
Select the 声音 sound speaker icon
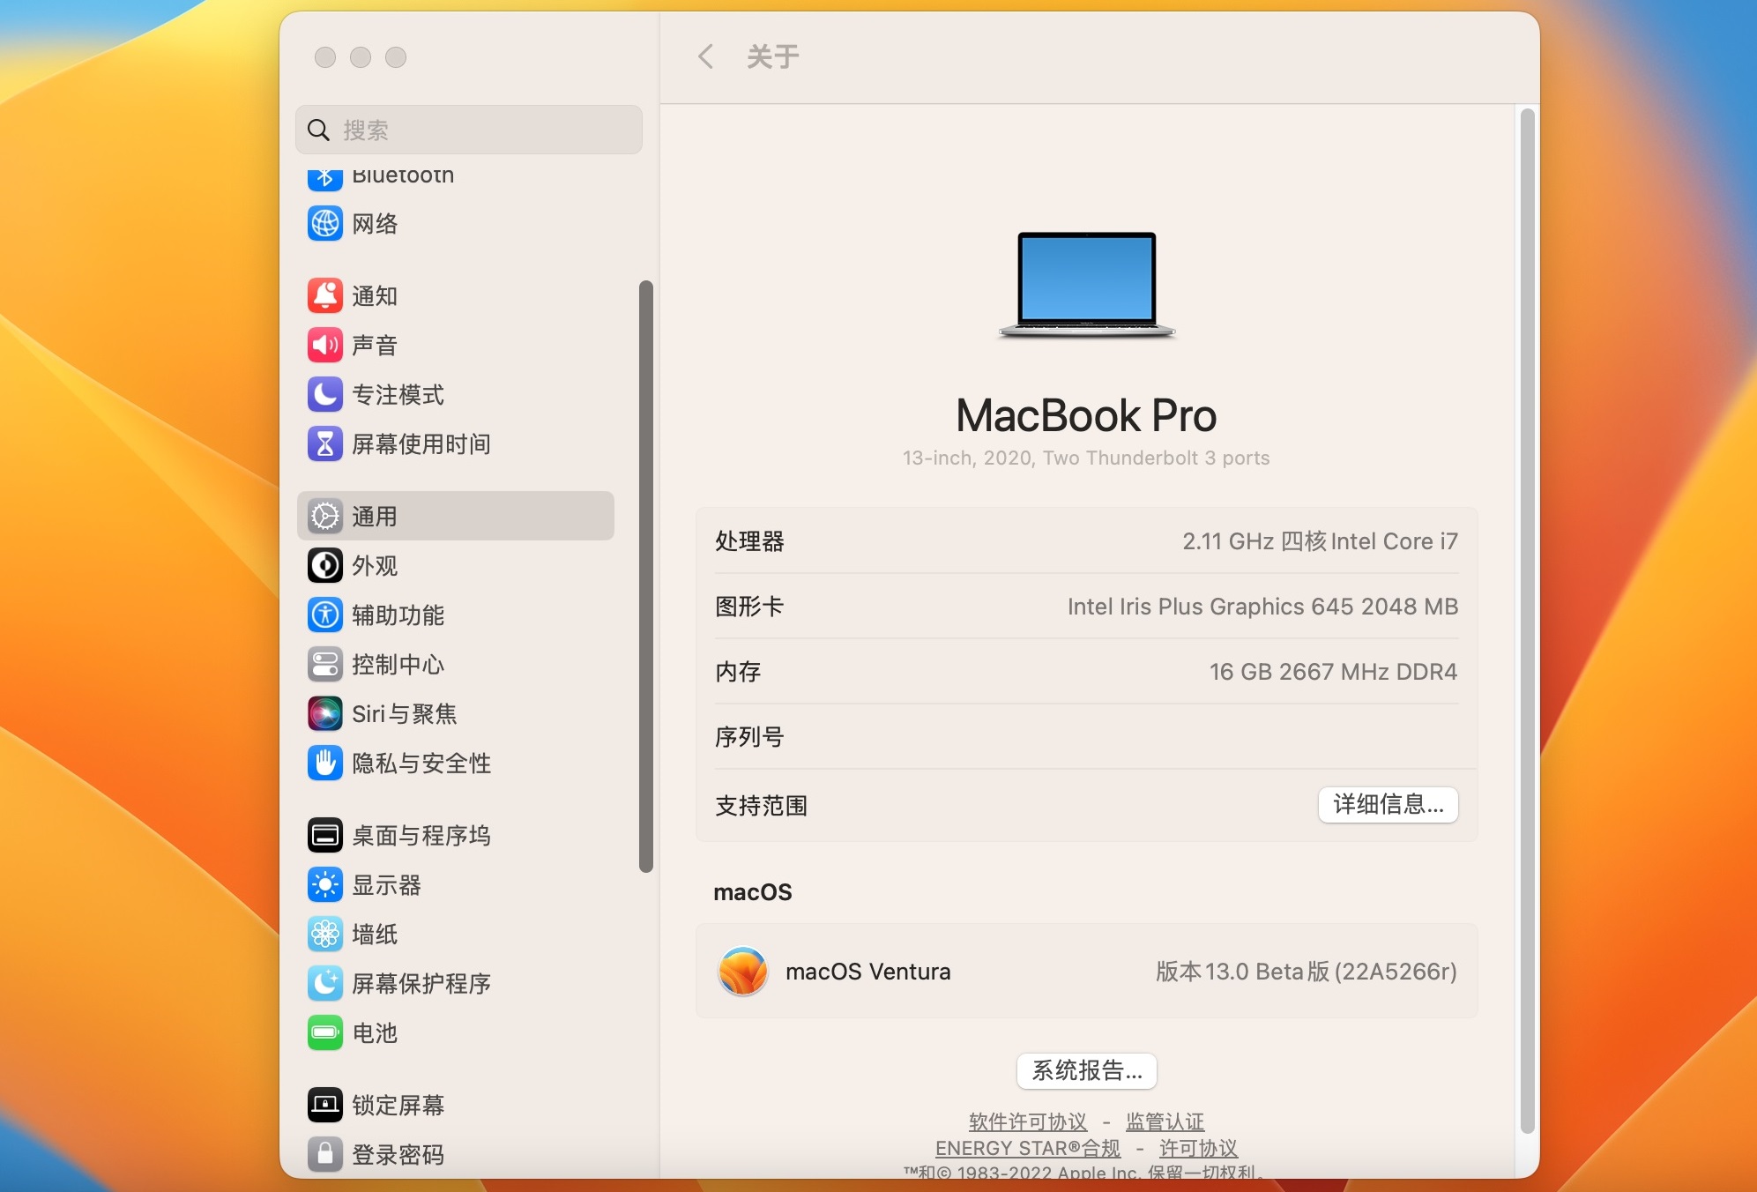tap(324, 345)
